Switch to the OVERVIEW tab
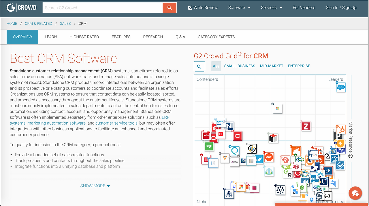The width and height of the screenshot is (369, 206). [x=22, y=37]
